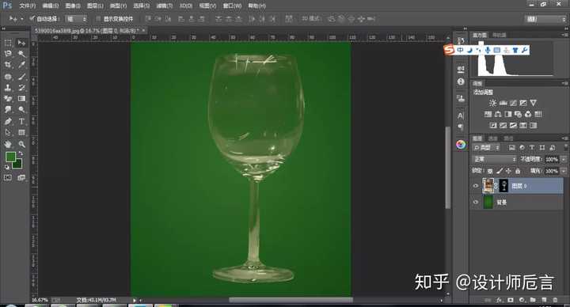Click the layer mask thumbnail
The width and height of the screenshot is (570, 307).
pos(503,186)
